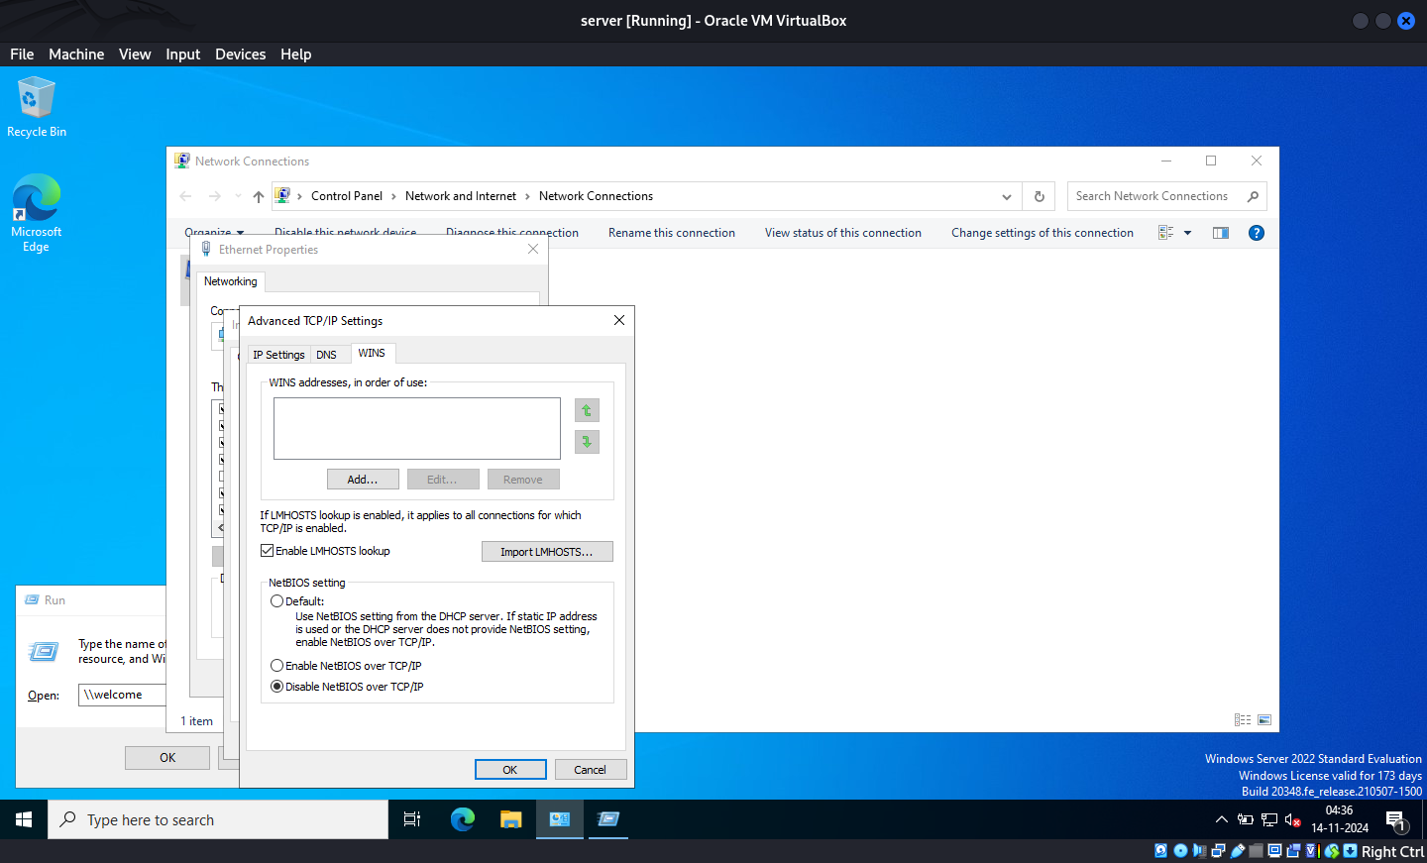This screenshot has width=1427, height=863.
Task: Select Disable NetBIOS over TCP/IP option
Action: tap(277, 687)
